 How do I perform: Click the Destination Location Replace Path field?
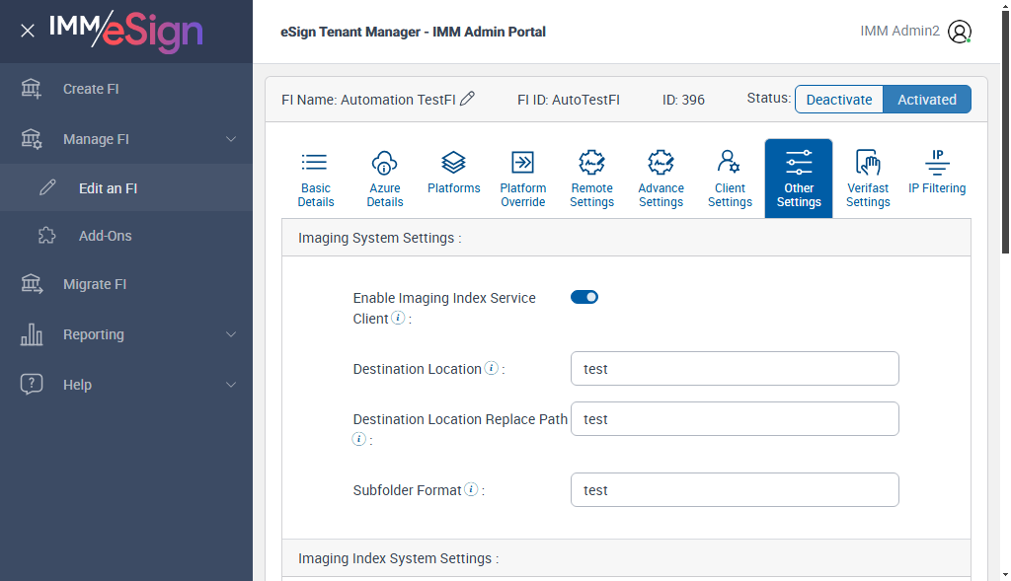pyautogui.click(x=735, y=419)
